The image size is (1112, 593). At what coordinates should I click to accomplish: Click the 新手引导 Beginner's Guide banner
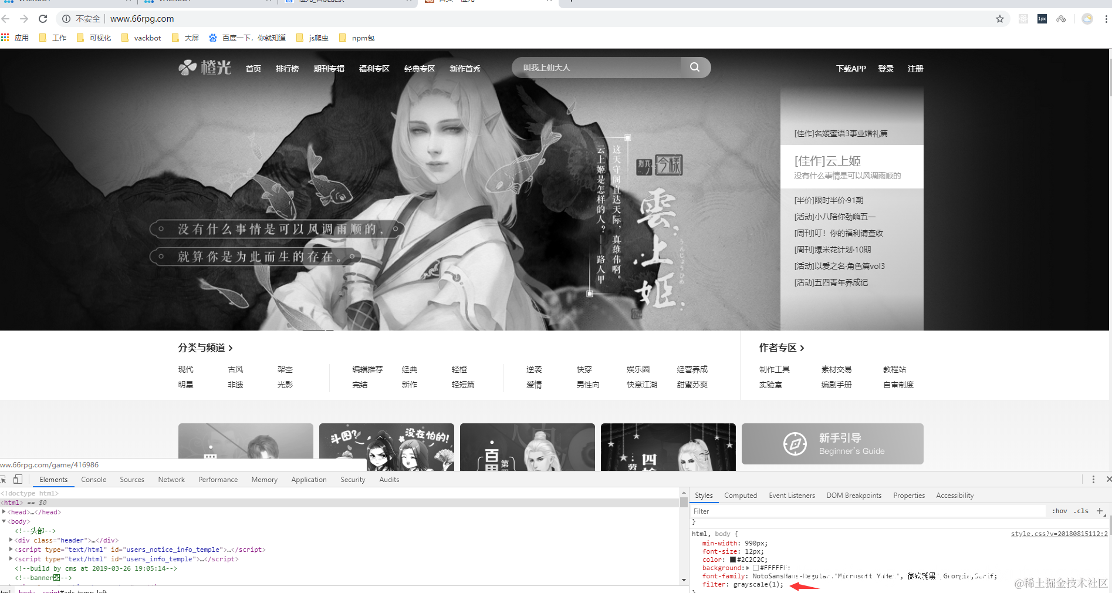coord(833,444)
